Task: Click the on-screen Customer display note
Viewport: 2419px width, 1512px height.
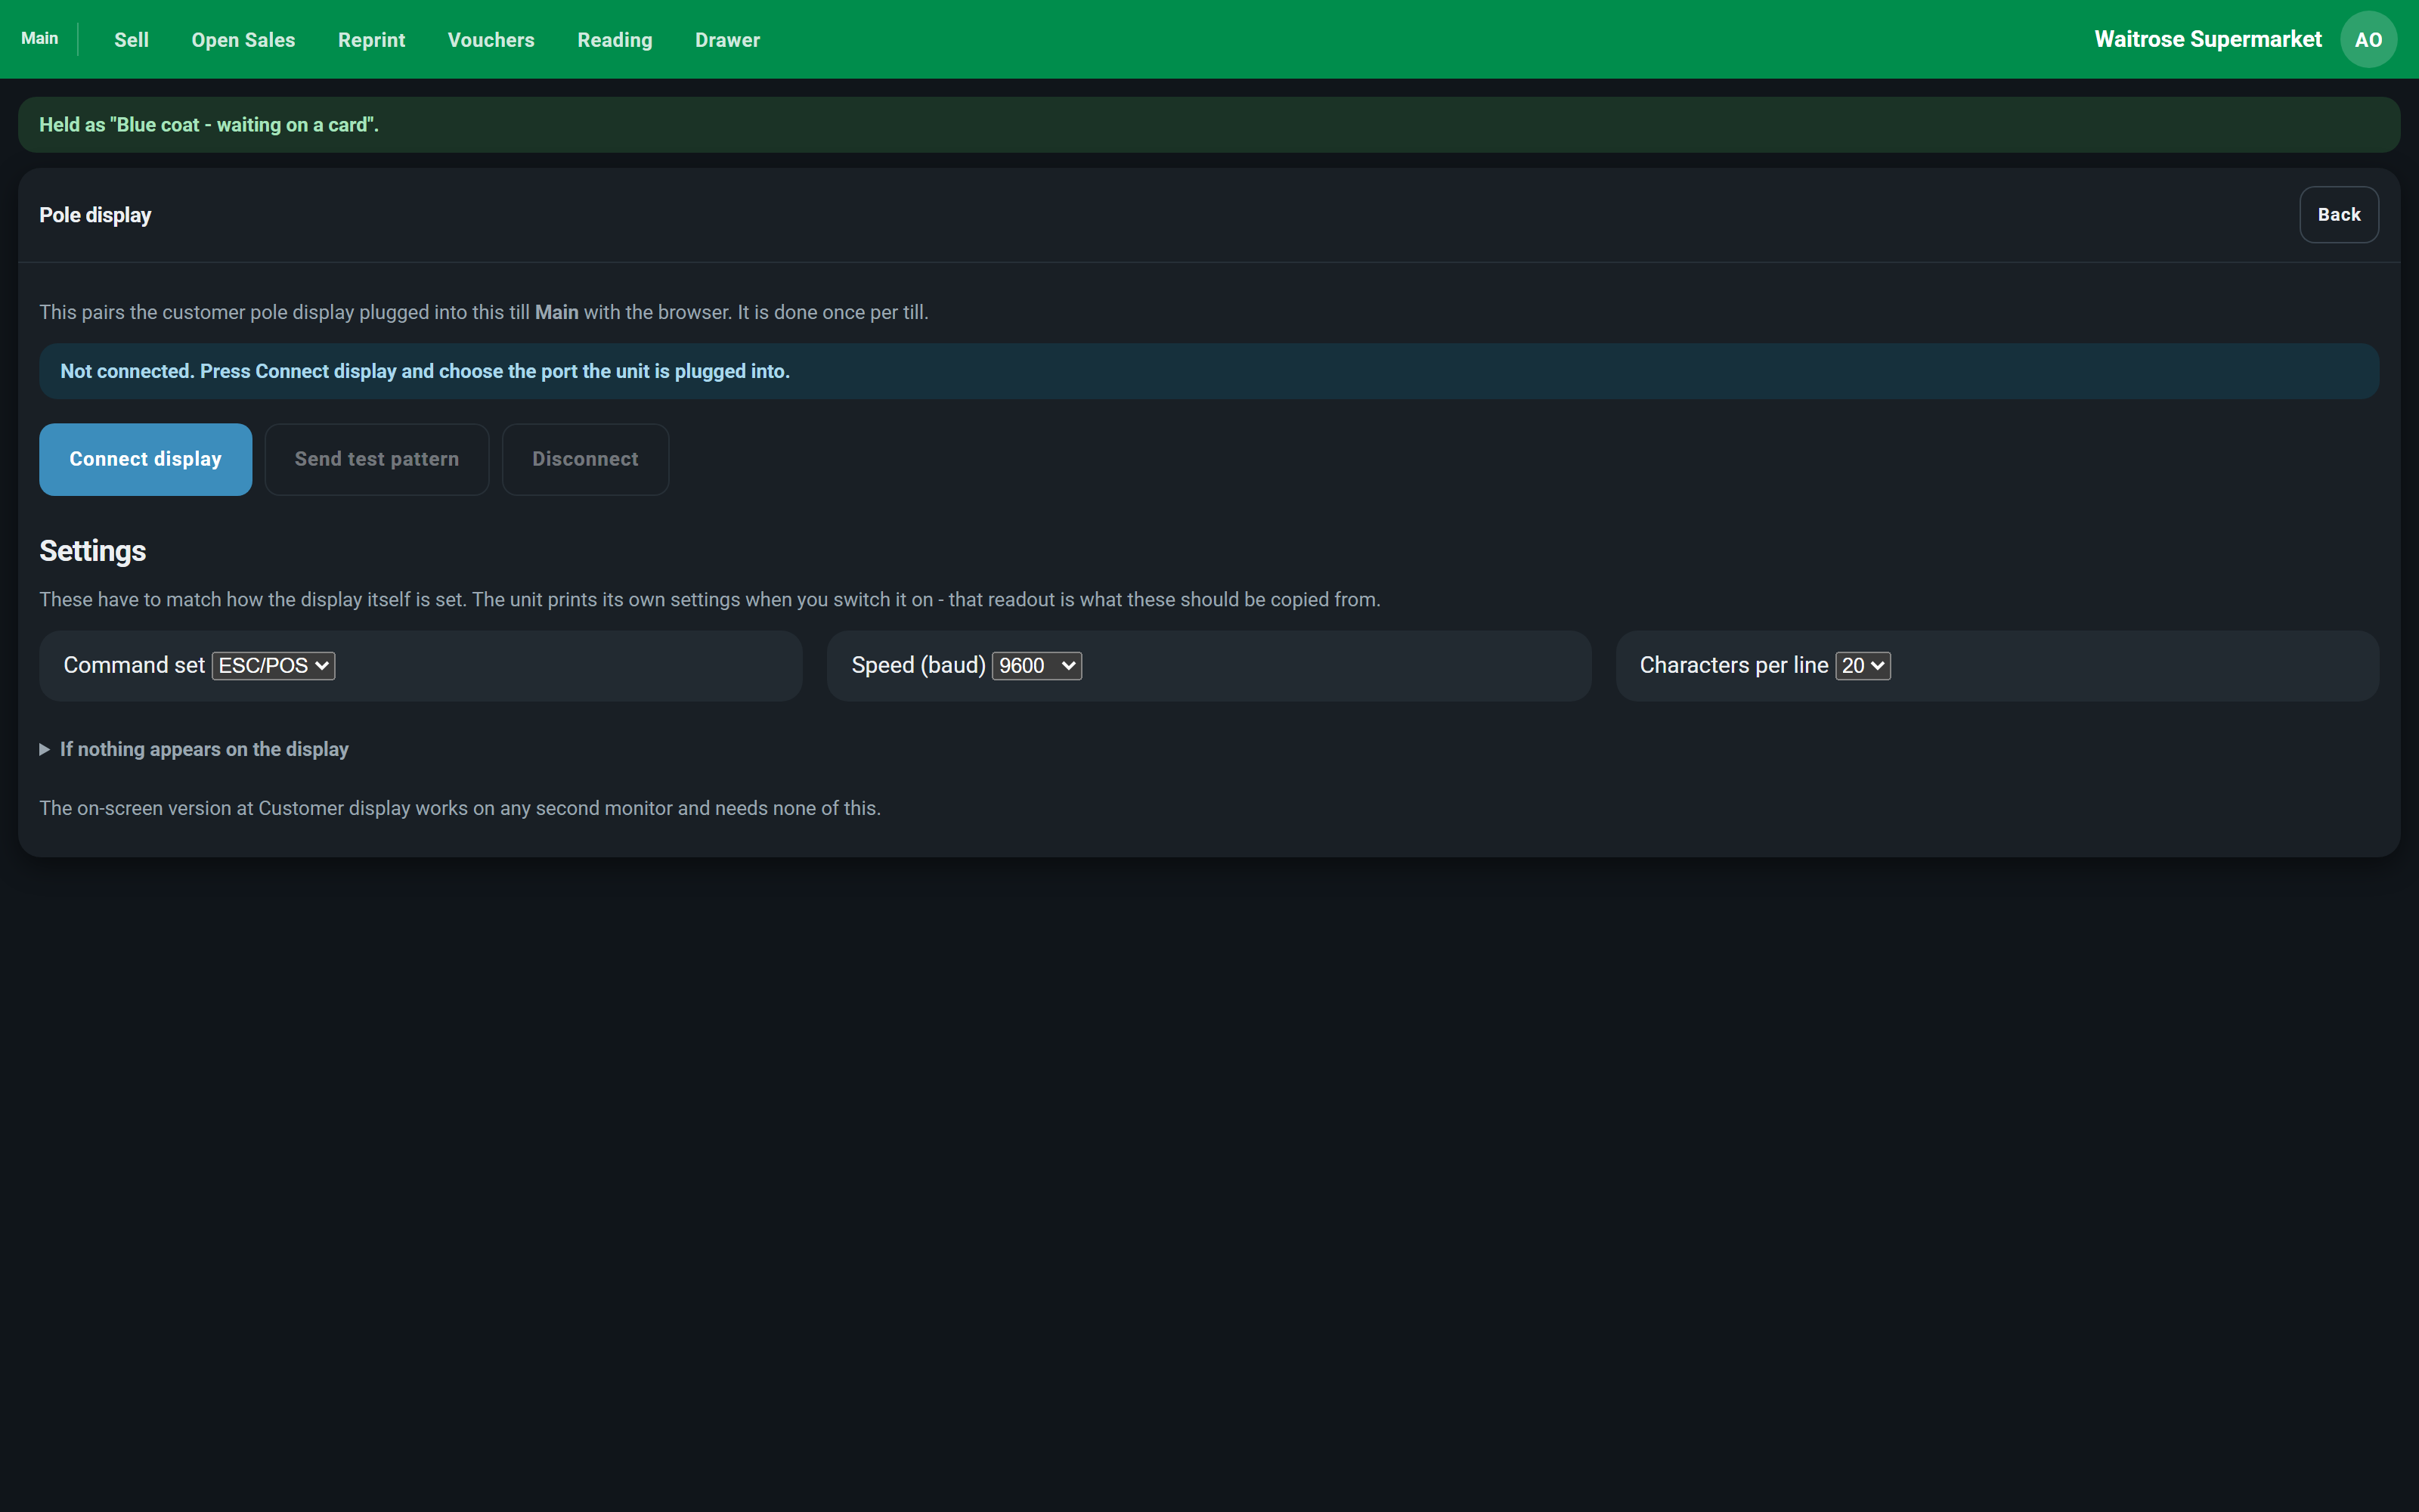Action: click(x=460, y=808)
